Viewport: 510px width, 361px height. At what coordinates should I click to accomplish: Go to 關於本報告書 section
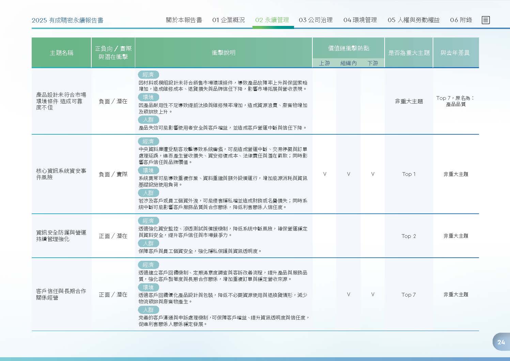point(184,20)
